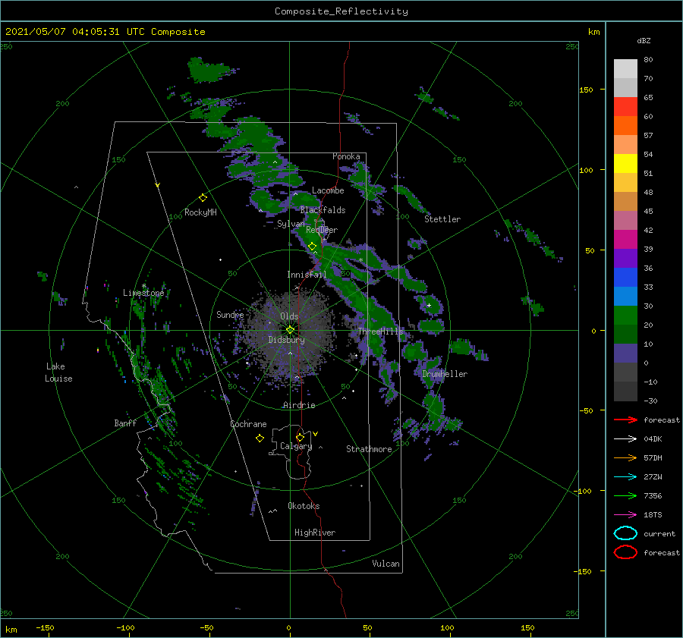Click the Composite_Reflectivity title
This screenshot has width=683, height=638.
341,11
